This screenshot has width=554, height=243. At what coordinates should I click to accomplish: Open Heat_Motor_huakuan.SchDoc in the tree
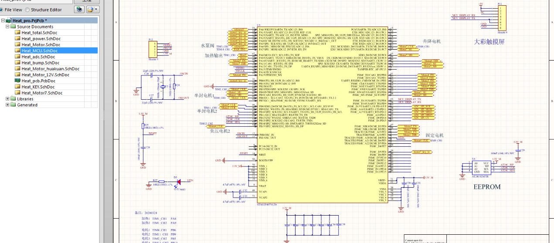[51, 69]
